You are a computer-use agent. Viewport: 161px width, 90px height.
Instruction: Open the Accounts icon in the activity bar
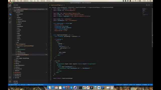pos(10,77)
